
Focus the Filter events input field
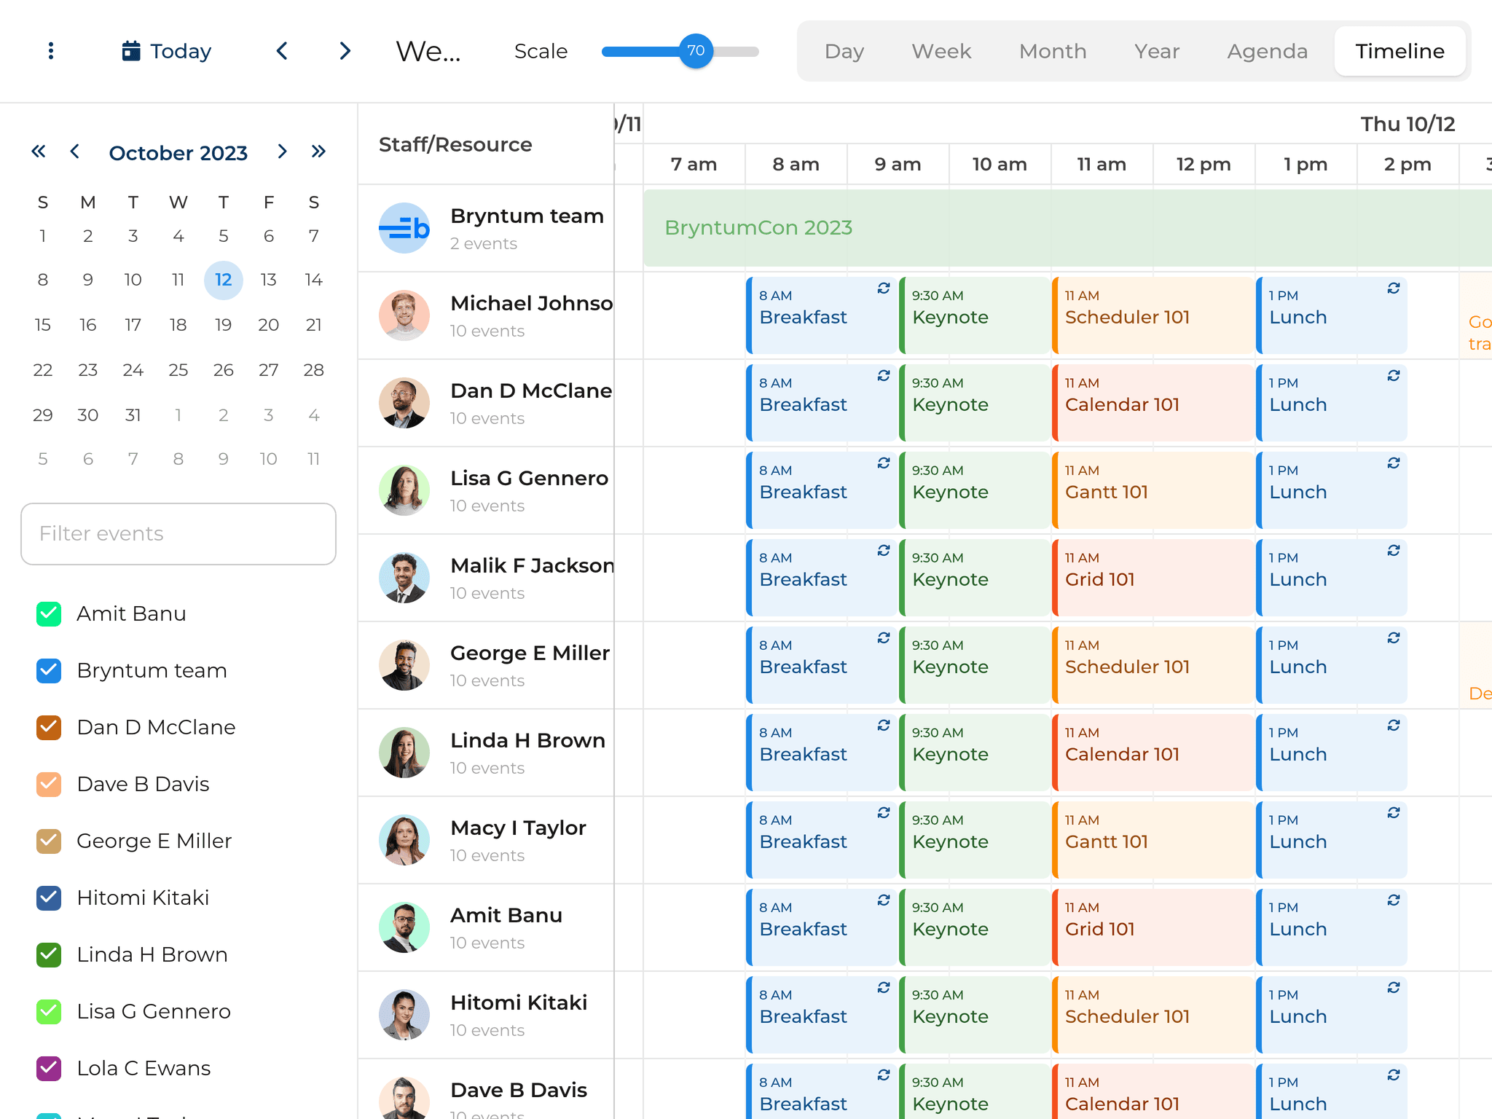(178, 534)
